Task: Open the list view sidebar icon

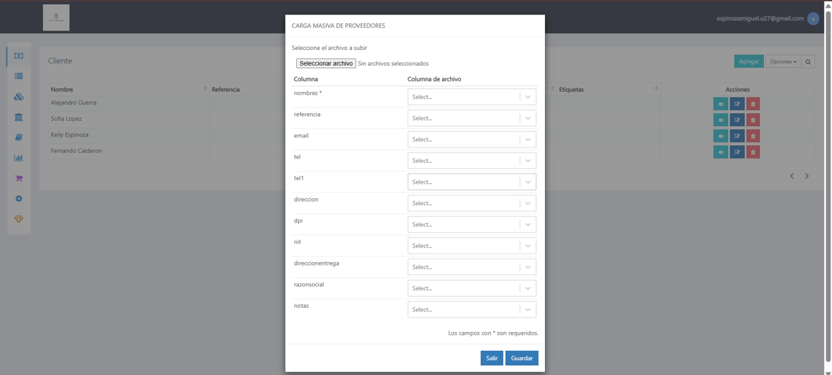Action: pyautogui.click(x=19, y=76)
